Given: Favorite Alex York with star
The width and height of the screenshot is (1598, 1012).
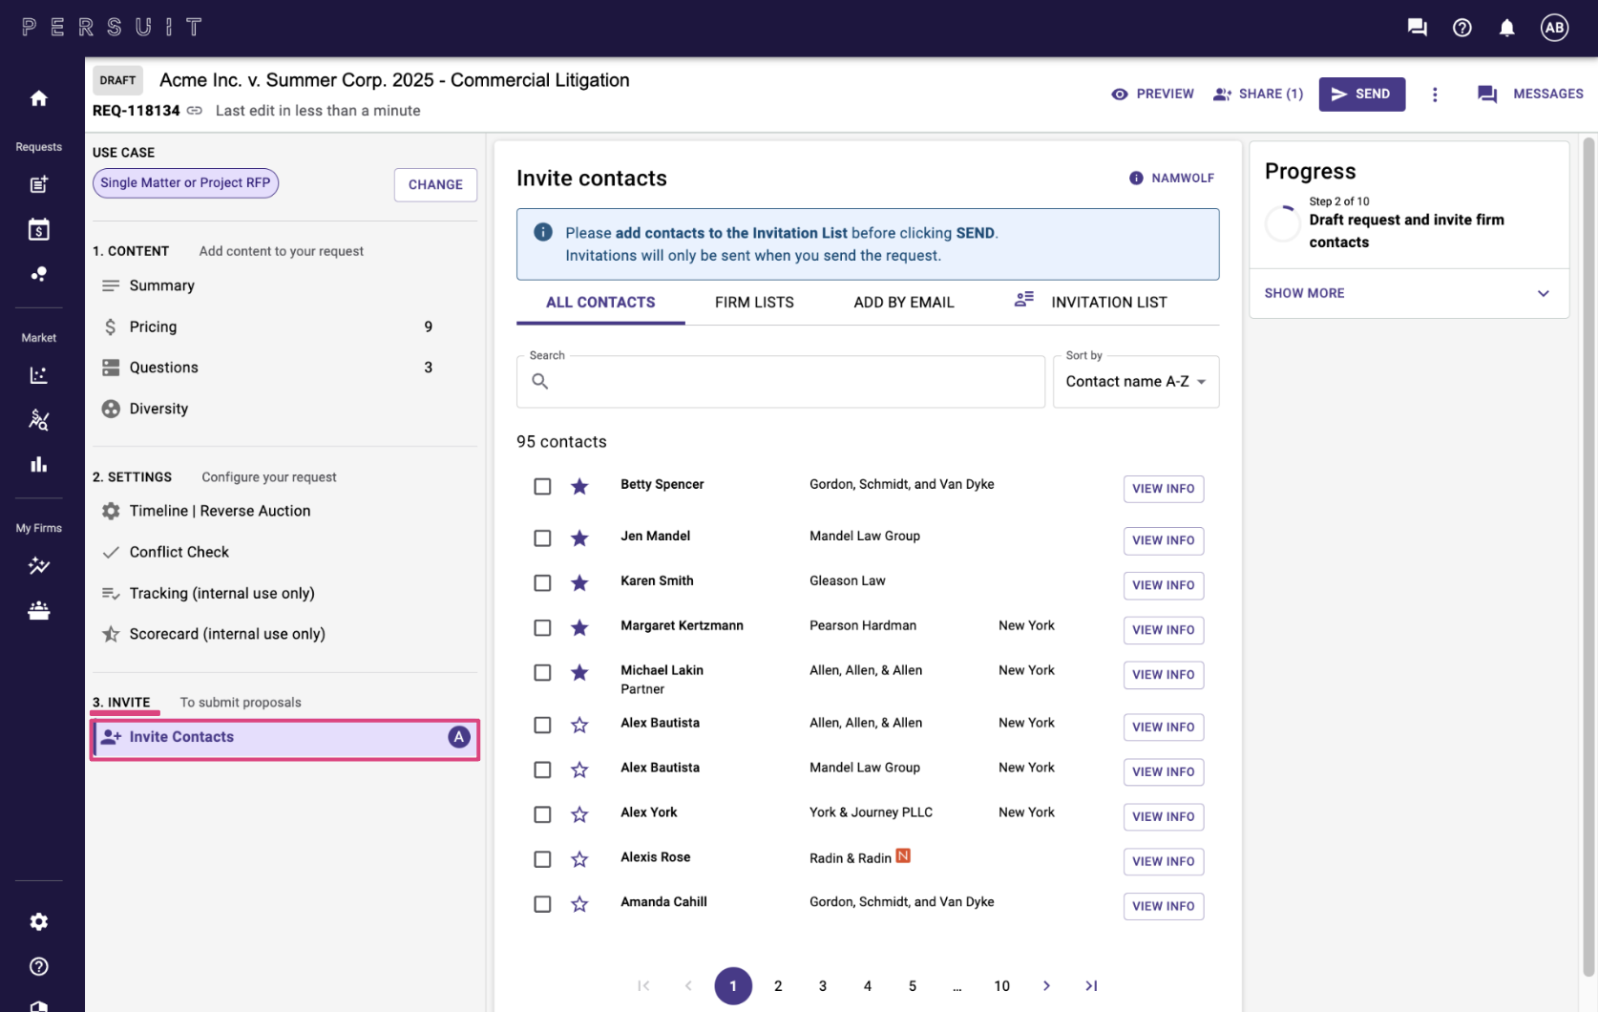Looking at the screenshot, I should tap(579, 814).
